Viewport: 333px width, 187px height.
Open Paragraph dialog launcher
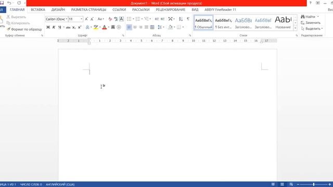tap(190, 35)
